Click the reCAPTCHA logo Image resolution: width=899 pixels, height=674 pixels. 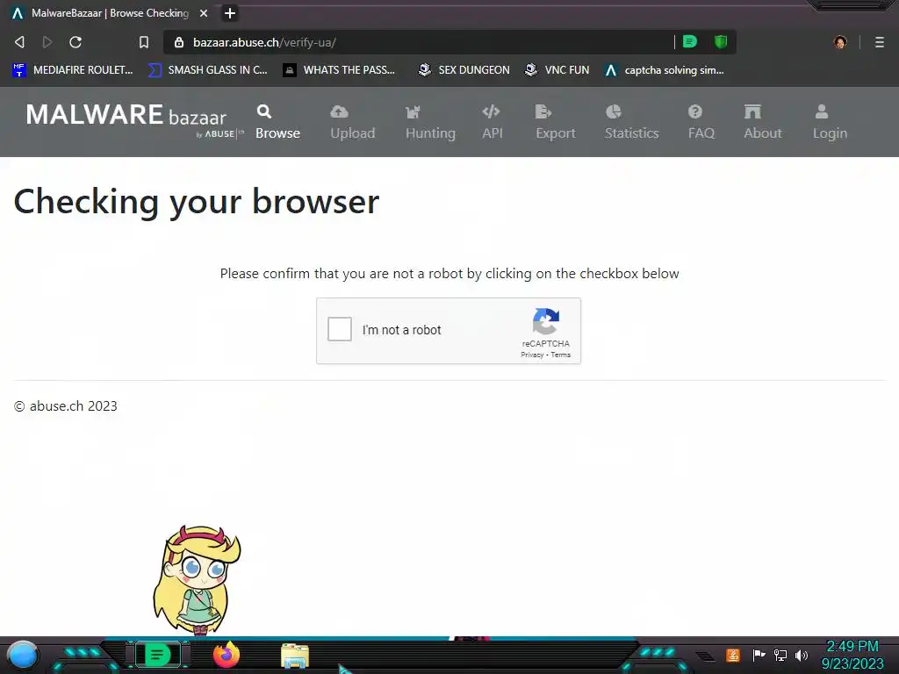(545, 321)
